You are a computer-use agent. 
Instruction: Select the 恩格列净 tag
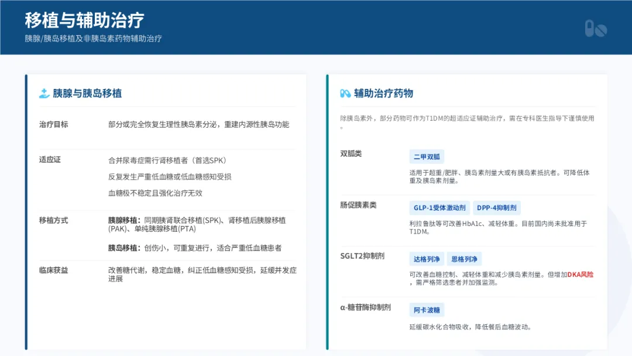[x=464, y=259]
